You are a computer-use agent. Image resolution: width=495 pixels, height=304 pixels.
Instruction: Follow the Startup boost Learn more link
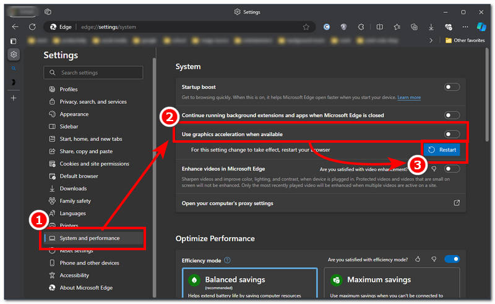click(409, 98)
